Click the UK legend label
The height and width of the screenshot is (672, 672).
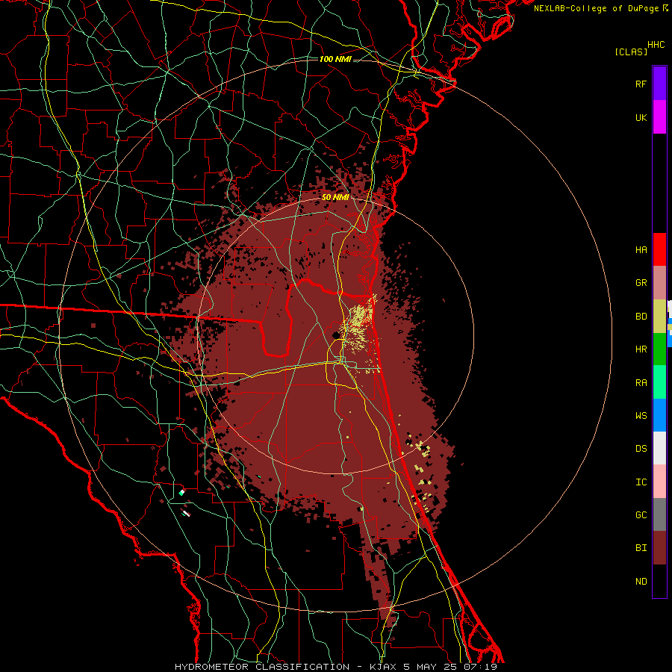point(641,117)
